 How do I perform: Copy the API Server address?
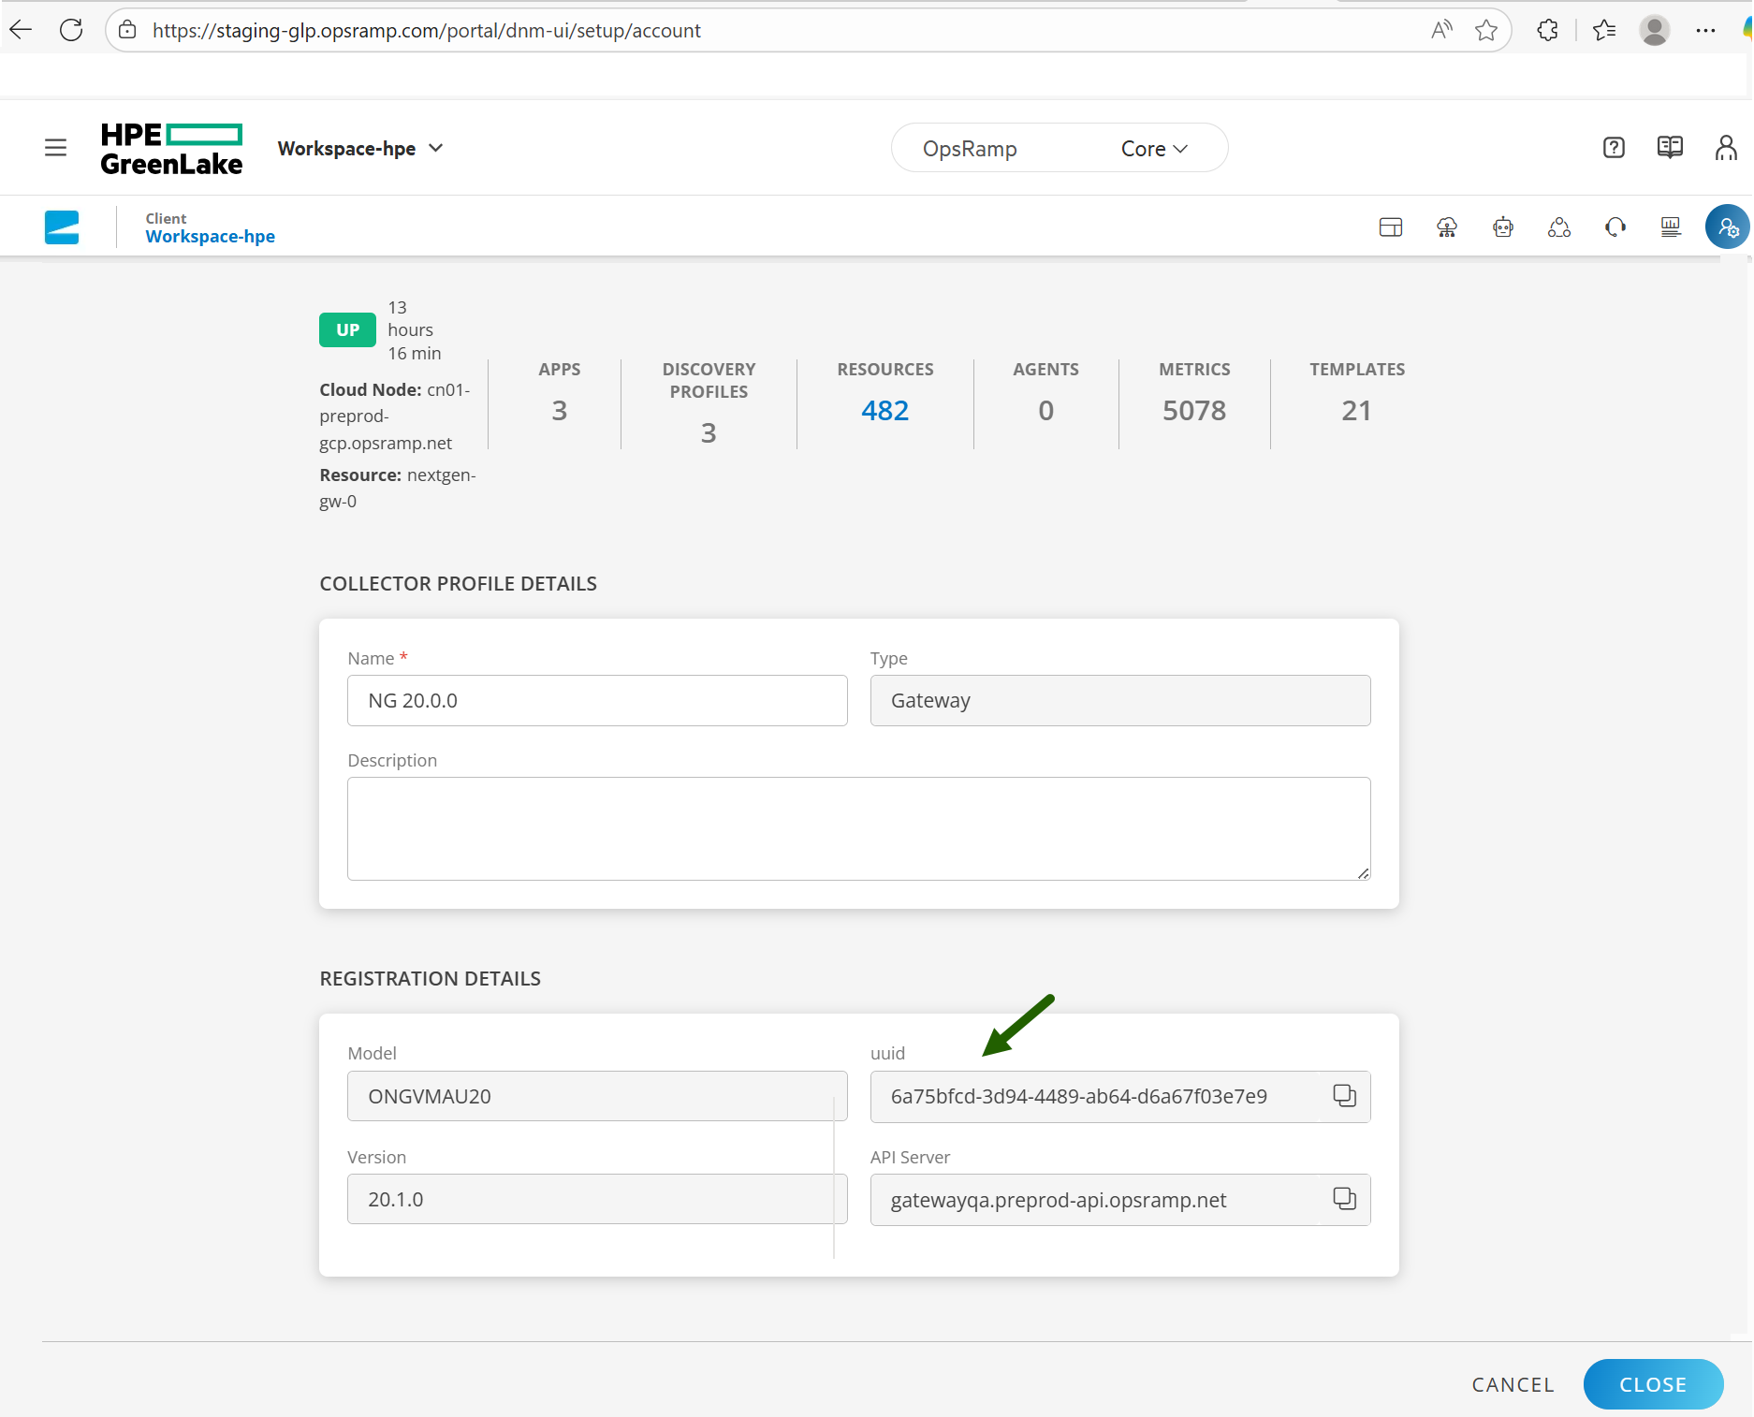click(1345, 1199)
